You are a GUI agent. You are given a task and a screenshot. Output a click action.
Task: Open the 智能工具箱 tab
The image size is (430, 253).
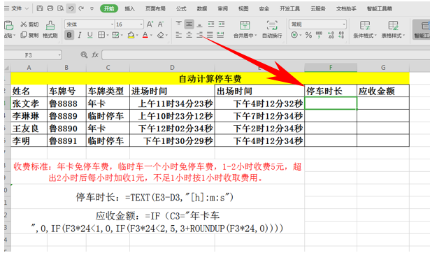pos(379,9)
